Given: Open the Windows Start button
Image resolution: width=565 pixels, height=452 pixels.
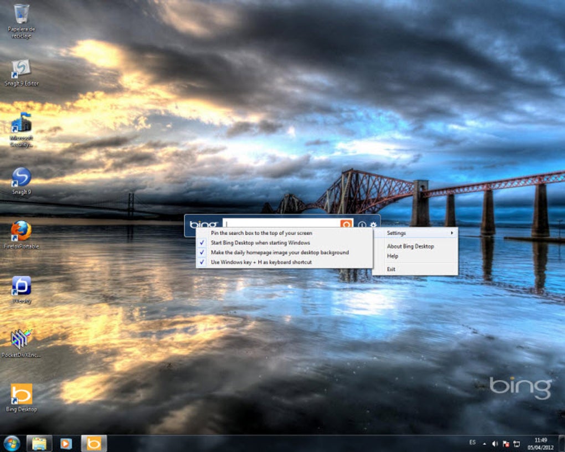Looking at the screenshot, I should pos(12,443).
